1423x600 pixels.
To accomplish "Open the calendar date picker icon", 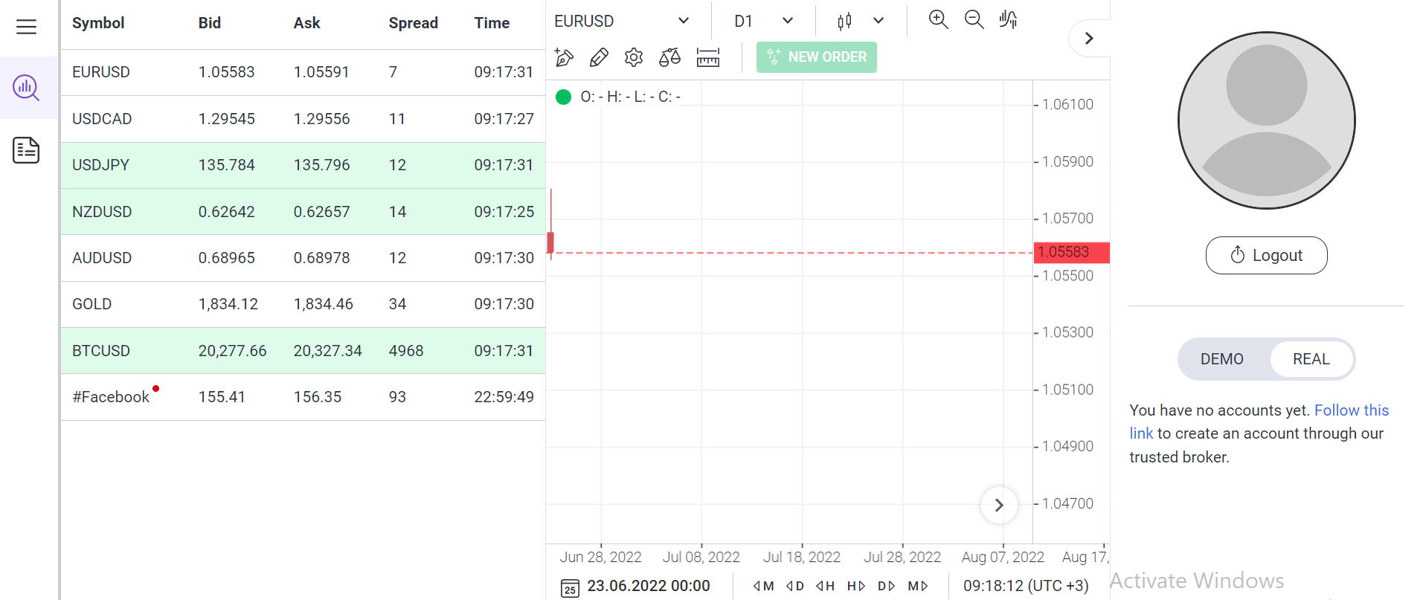I will pos(570,588).
